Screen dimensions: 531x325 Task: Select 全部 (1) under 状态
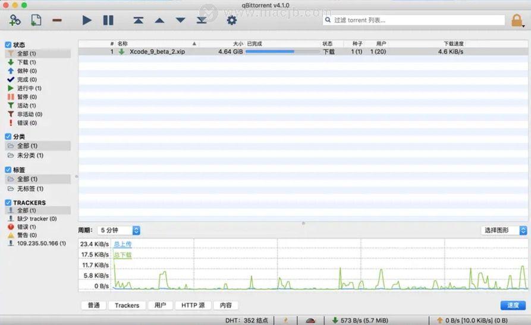(x=38, y=53)
